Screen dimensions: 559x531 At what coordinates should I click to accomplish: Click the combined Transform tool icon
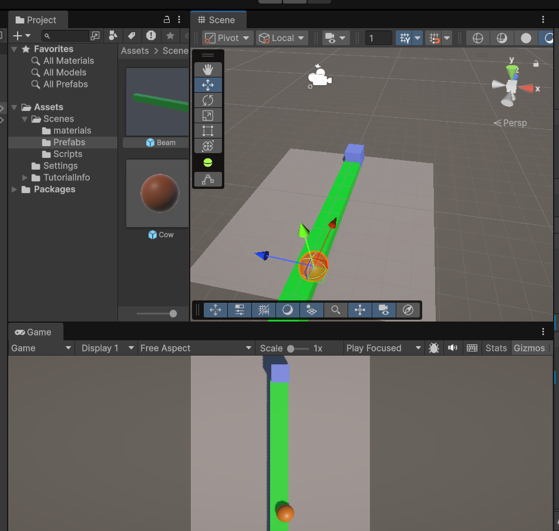[208, 146]
